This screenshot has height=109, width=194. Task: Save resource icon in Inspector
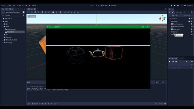click(x=176, y=61)
